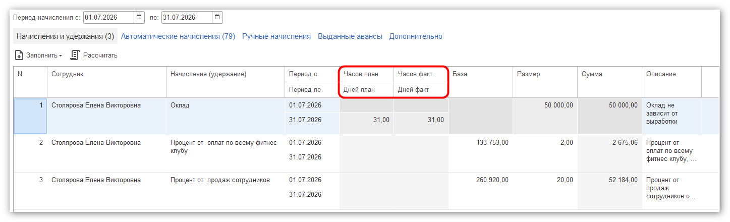Viewport: 730px width, 222px height.
Task: Go to Выданные авансы tab
Action: click(x=350, y=36)
